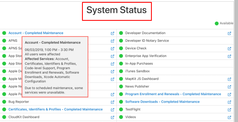Viewport: 238px width, 122px height.
Task: Click green status dot beside Developer Documentation
Action: (x=121, y=33)
